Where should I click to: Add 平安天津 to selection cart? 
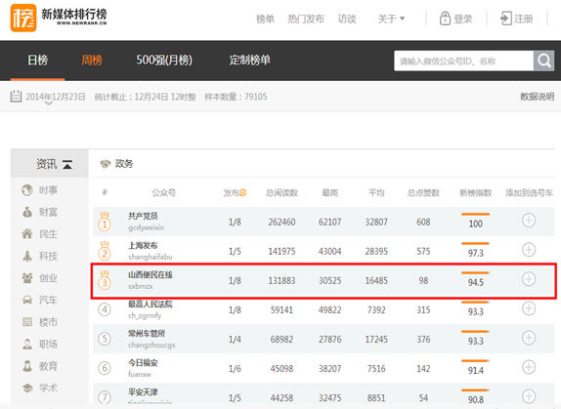point(529,396)
